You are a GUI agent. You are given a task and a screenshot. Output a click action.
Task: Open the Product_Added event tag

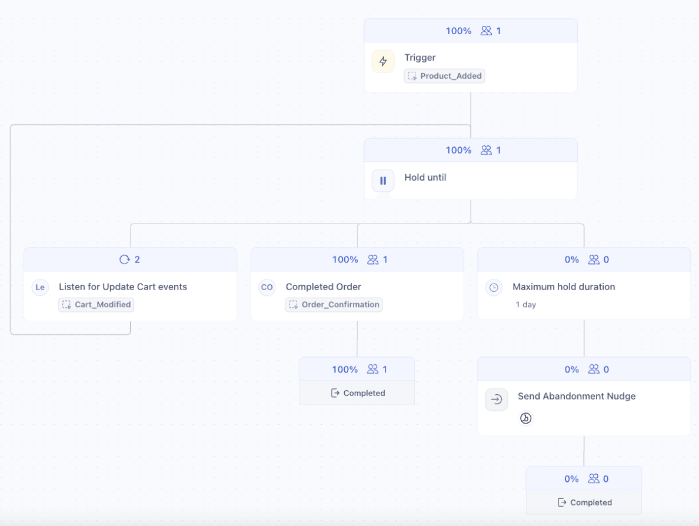tap(444, 76)
